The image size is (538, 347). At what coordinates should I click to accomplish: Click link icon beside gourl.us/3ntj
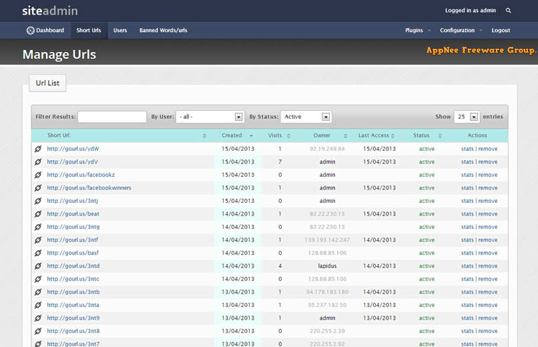(38, 201)
